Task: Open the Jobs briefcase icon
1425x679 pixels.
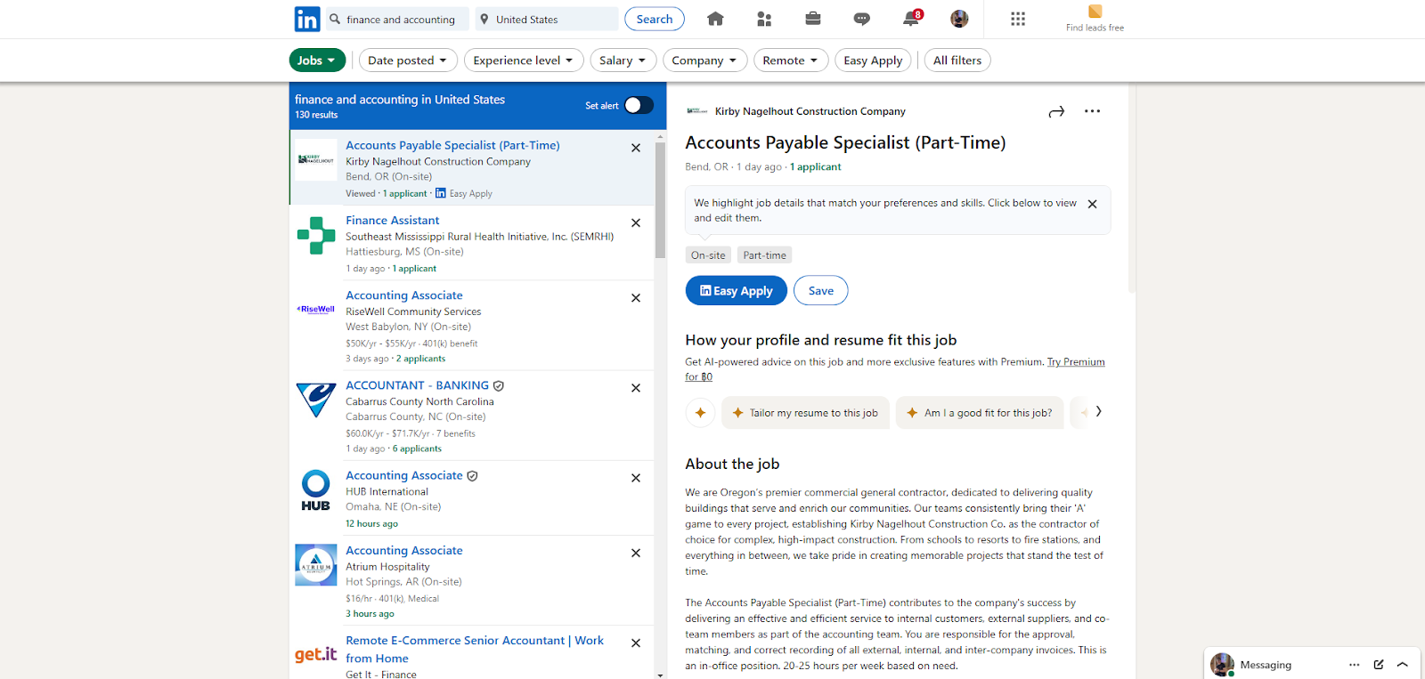Action: (813, 19)
